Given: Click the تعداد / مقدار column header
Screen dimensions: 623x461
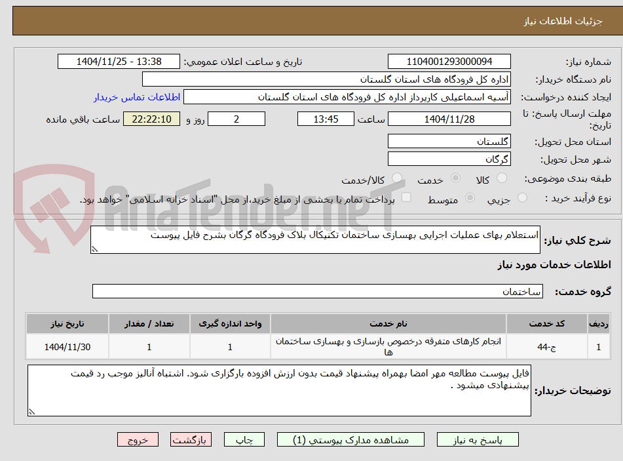Looking at the screenshot, I should click(x=149, y=324).
